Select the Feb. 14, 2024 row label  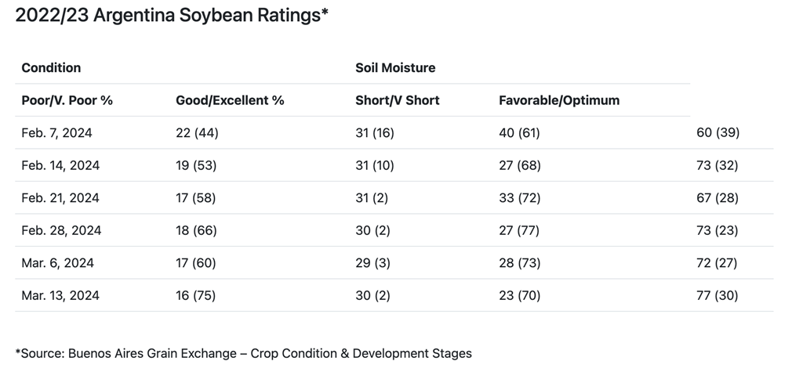[x=60, y=166]
